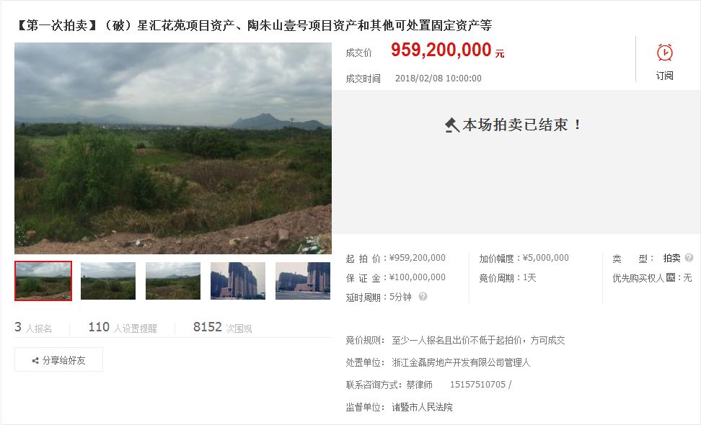Click the help icon beside 延时周期
The height and width of the screenshot is (425, 701).
pos(423,297)
